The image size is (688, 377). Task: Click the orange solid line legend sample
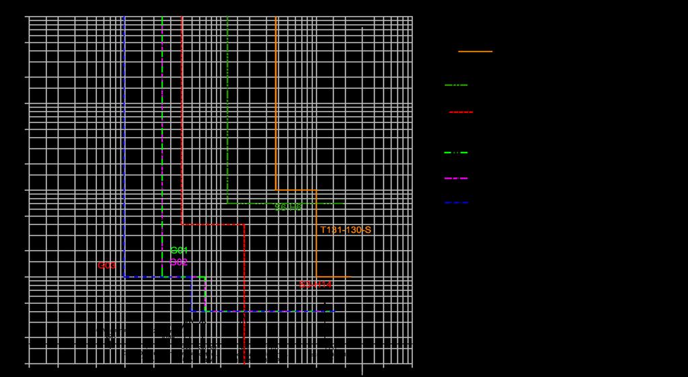[475, 52]
